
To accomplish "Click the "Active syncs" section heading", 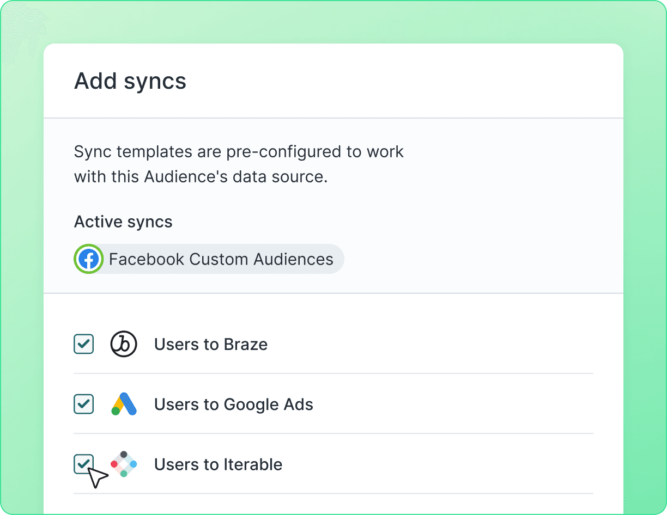I will [123, 222].
